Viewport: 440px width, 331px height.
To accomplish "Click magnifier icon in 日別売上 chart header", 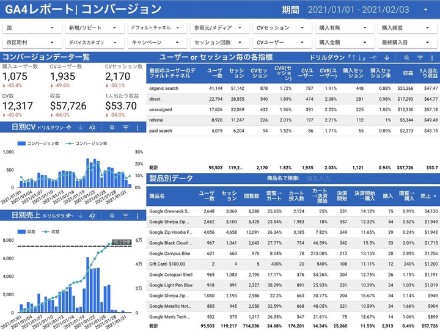I will point(112,216).
